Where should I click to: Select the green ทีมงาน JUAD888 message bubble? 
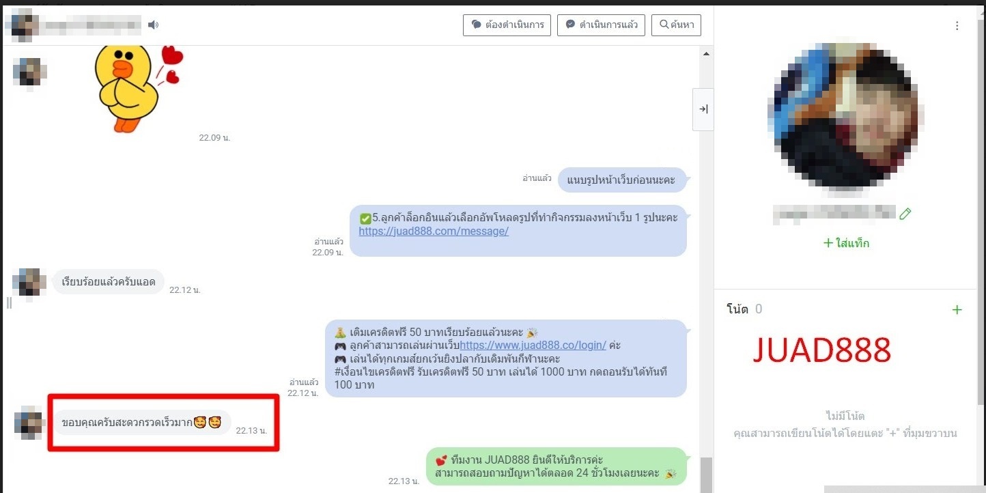(556, 466)
